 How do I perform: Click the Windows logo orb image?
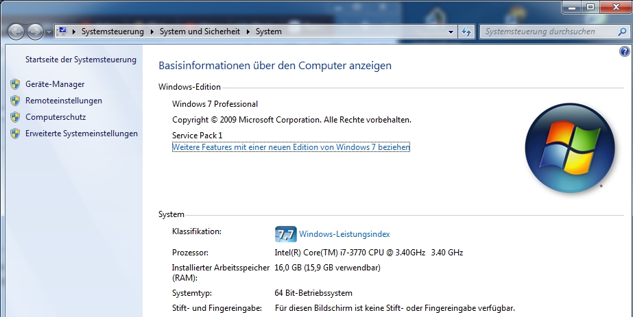pos(570,148)
